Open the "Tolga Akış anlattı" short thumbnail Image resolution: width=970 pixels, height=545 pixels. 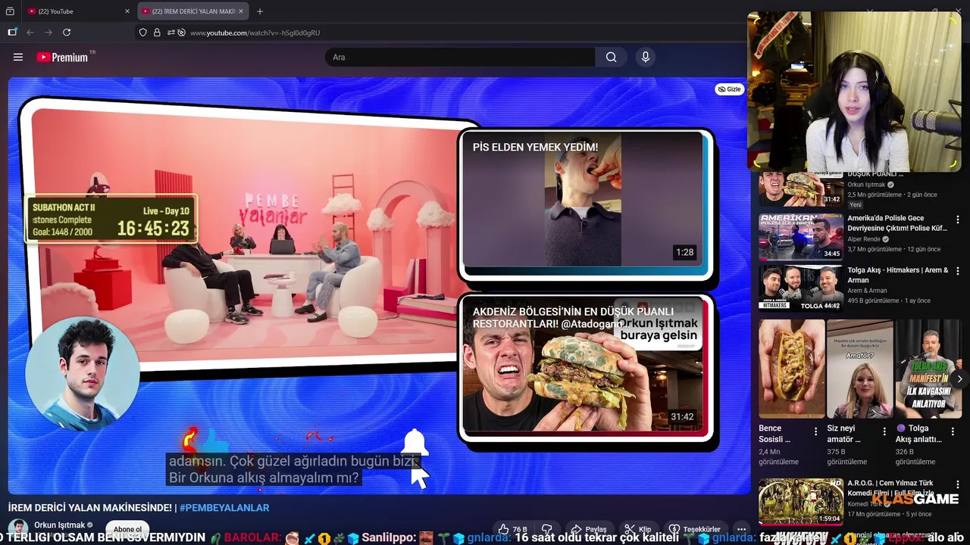pos(928,369)
